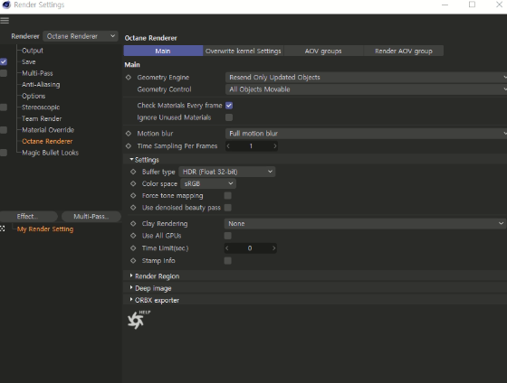The image size is (507, 383).
Task: Open the hamburger menu icon
Action: pos(5,21)
